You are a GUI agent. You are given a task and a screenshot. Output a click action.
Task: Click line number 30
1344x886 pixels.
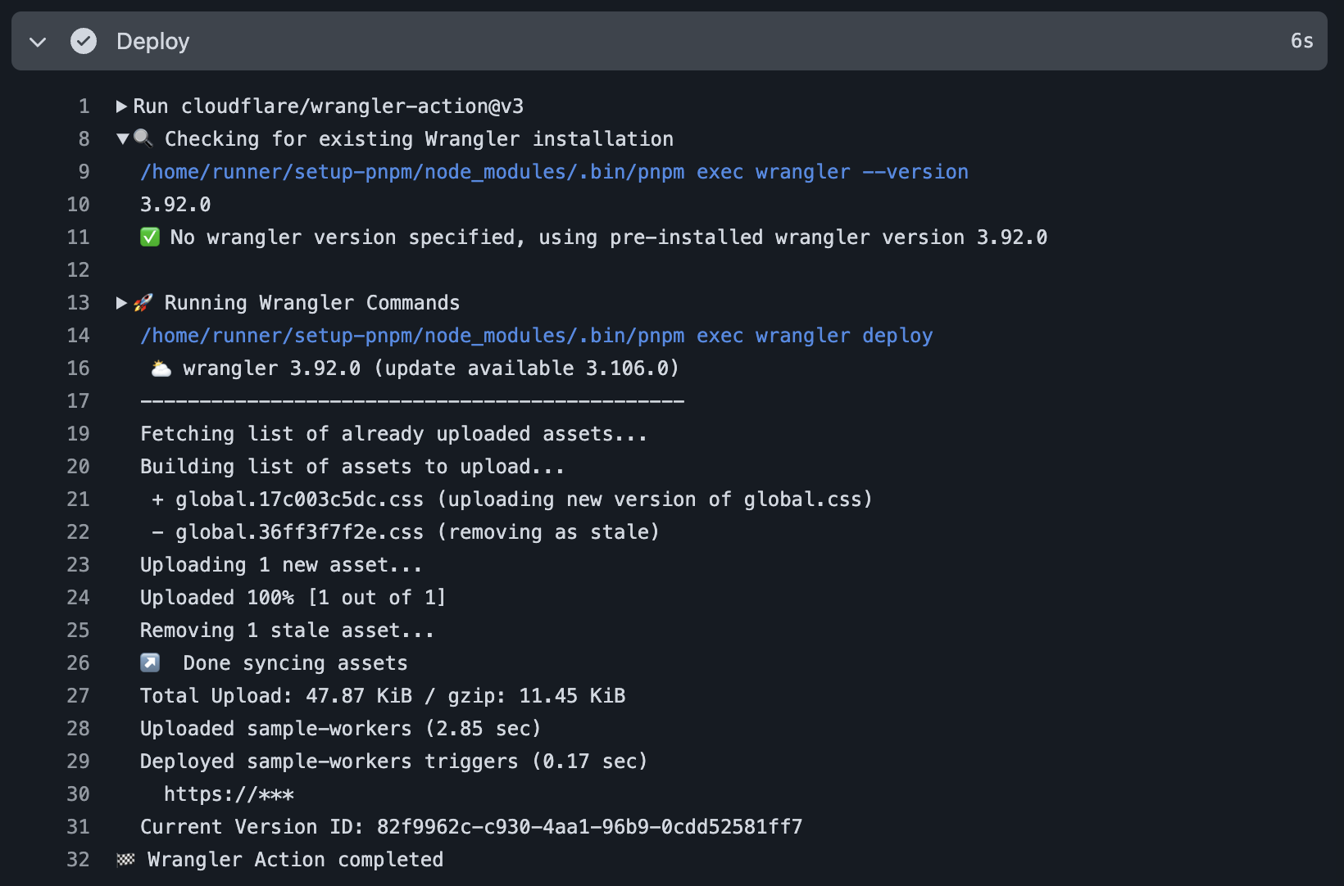point(78,794)
